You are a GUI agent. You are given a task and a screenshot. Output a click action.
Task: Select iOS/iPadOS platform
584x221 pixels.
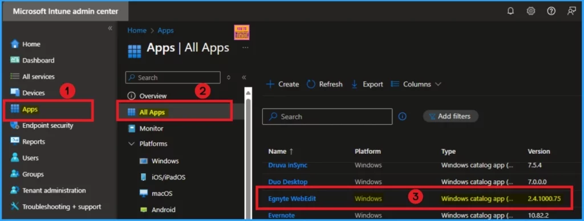click(x=168, y=178)
